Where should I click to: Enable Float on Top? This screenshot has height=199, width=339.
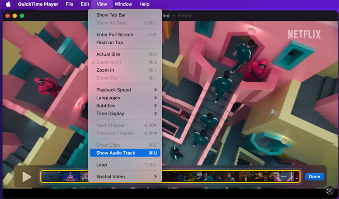(x=125, y=42)
